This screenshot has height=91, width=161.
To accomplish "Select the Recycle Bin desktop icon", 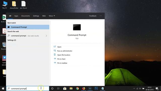I will (4, 46).
